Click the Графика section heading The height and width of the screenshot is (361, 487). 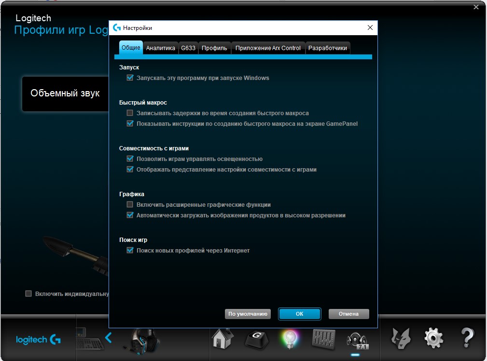pos(132,194)
